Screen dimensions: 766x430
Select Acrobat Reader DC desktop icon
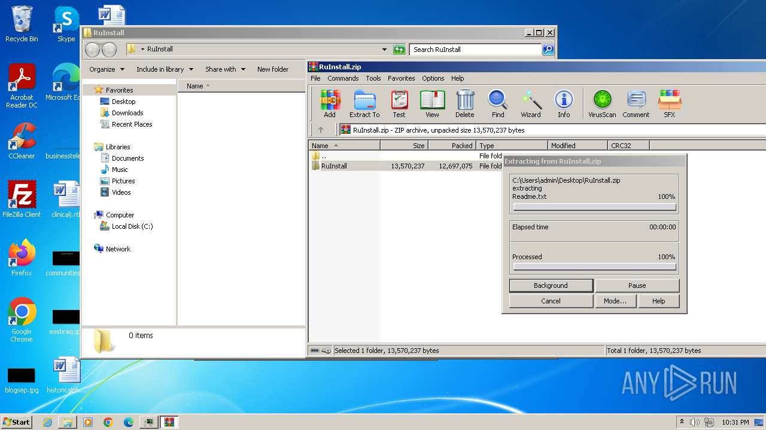point(22,86)
